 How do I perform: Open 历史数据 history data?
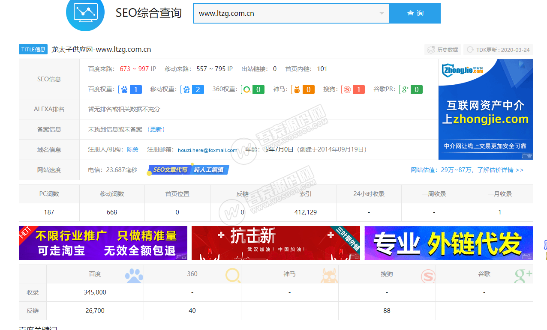pyautogui.click(x=442, y=50)
